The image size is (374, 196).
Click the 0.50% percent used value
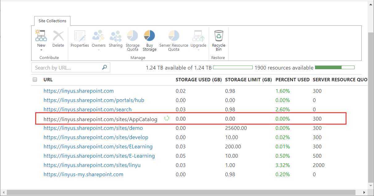point(283,156)
